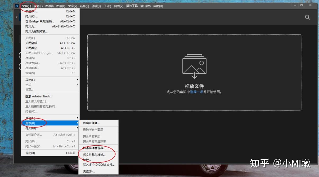Viewport: 319px width, 177px height.
Task: Open the 图像(I) menu
Action: (50, 6)
